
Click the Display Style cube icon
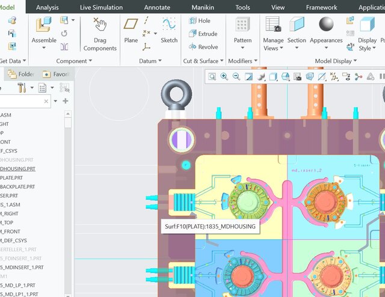coord(368,24)
